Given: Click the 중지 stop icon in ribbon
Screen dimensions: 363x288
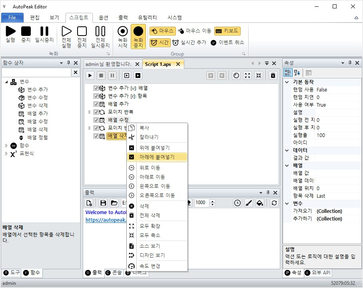Looking at the screenshot, I should click(26, 31).
